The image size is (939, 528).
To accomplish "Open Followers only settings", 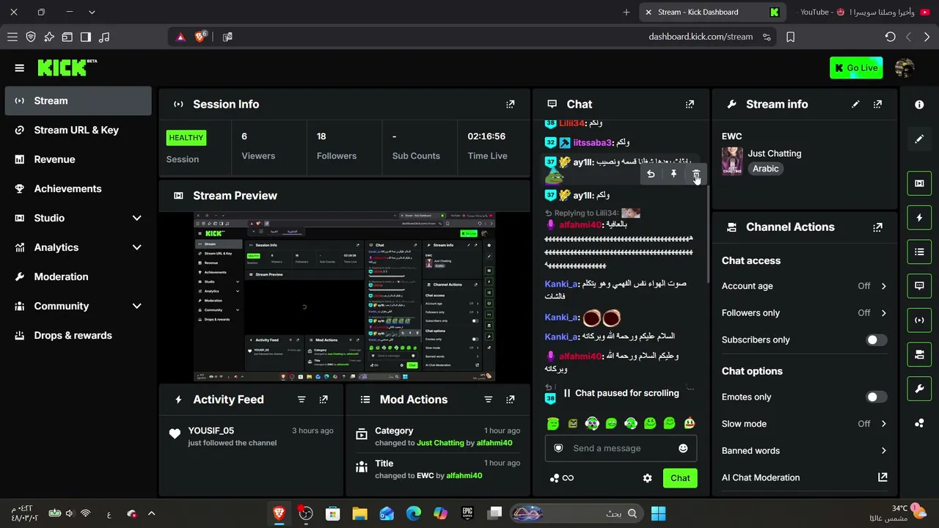I will [805, 313].
